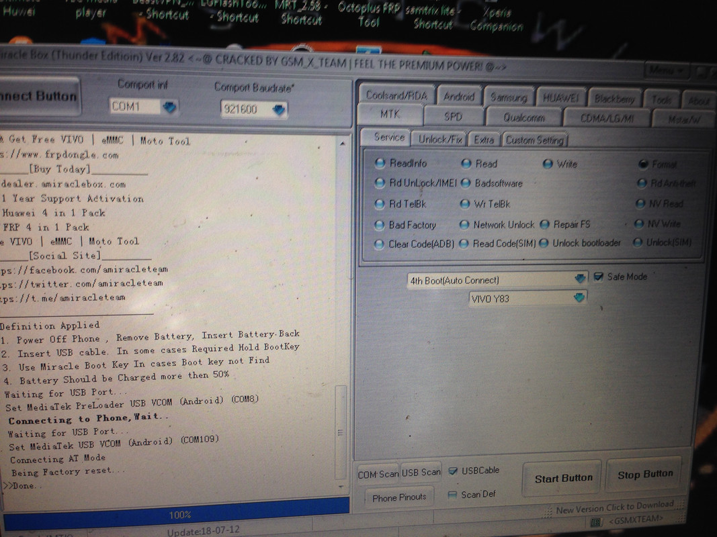Viewport: 717px width, 537px height.
Task: Click the '>>Done.' log line
Action: (x=22, y=485)
